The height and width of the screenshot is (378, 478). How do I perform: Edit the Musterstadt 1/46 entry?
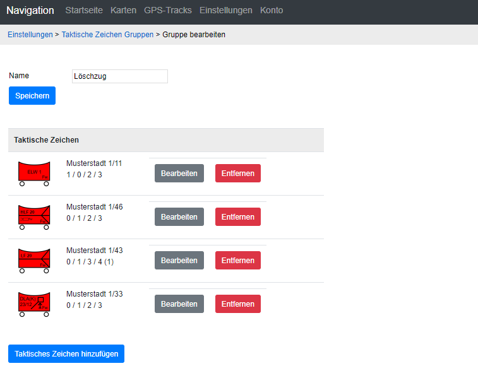pos(179,217)
